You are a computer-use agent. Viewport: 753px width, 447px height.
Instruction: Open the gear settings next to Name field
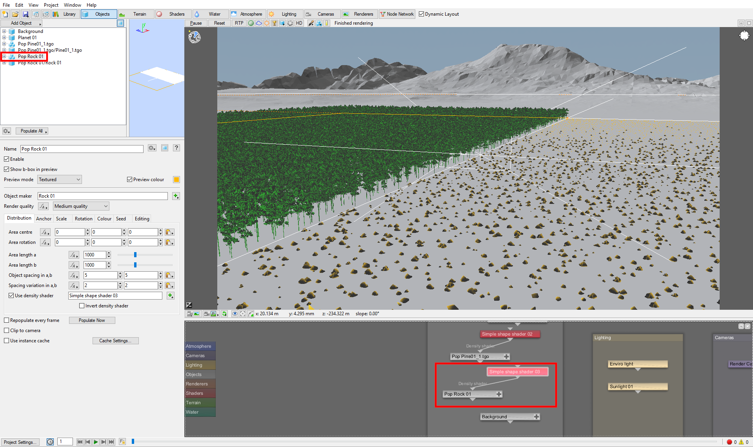(152, 148)
